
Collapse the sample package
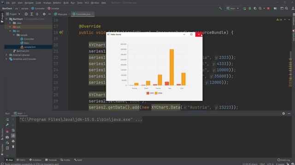[x=14, y=35]
